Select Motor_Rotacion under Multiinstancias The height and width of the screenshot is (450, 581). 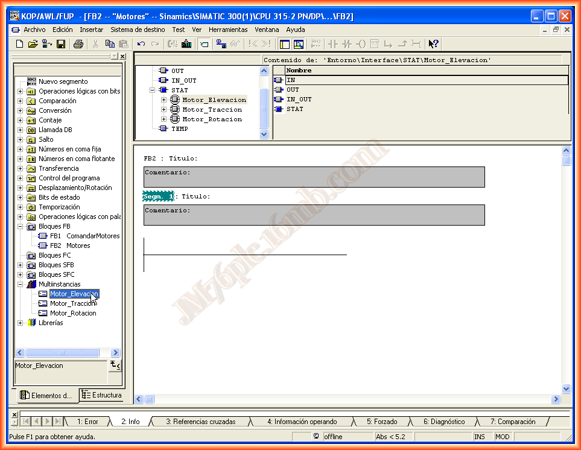pyautogui.click(x=73, y=313)
